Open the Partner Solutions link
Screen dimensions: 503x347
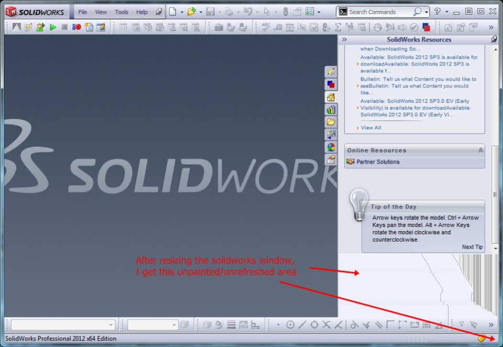[378, 162]
